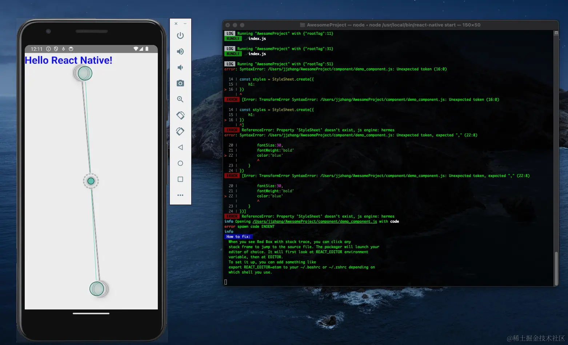Click the middle teal circle in app
Screen dimensions: 568x345
click(91, 181)
